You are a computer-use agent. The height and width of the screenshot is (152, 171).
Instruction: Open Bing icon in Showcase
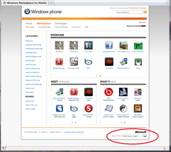(x=88, y=62)
